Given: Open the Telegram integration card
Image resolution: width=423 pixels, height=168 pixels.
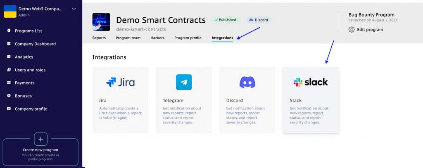Looking at the screenshot, I should pyautogui.click(x=184, y=100).
